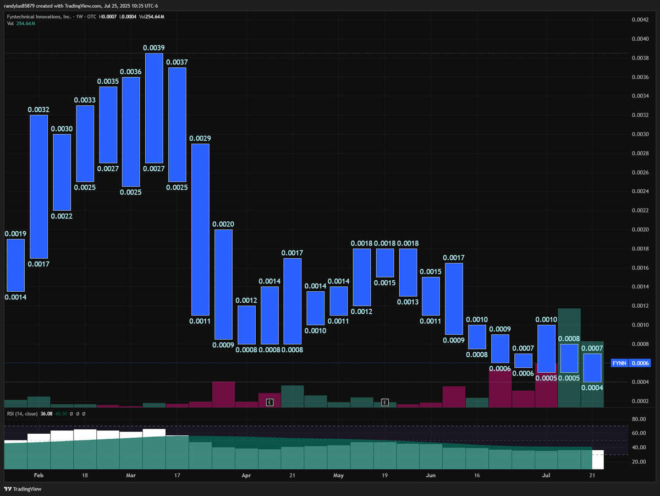Click RSI scale label 60.00
Image resolution: width=660 pixels, height=496 pixels.
(638, 433)
